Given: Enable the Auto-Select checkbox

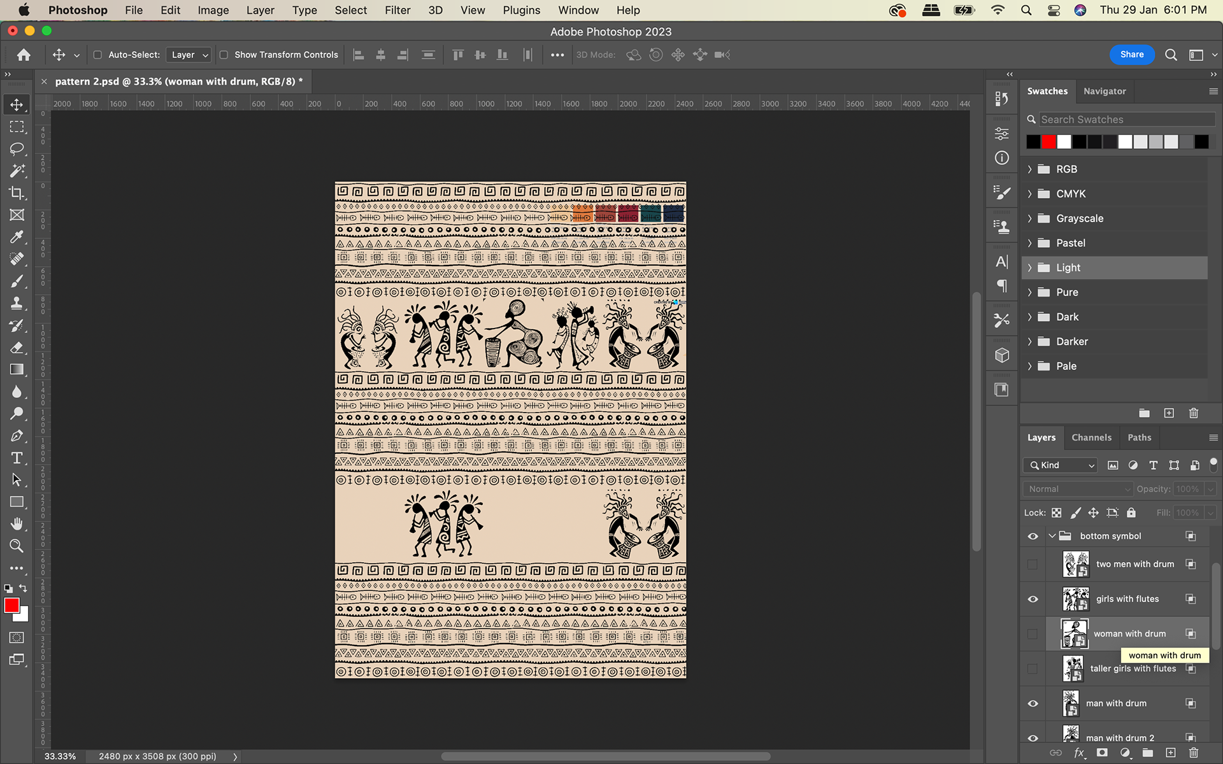Looking at the screenshot, I should click(97, 55).
